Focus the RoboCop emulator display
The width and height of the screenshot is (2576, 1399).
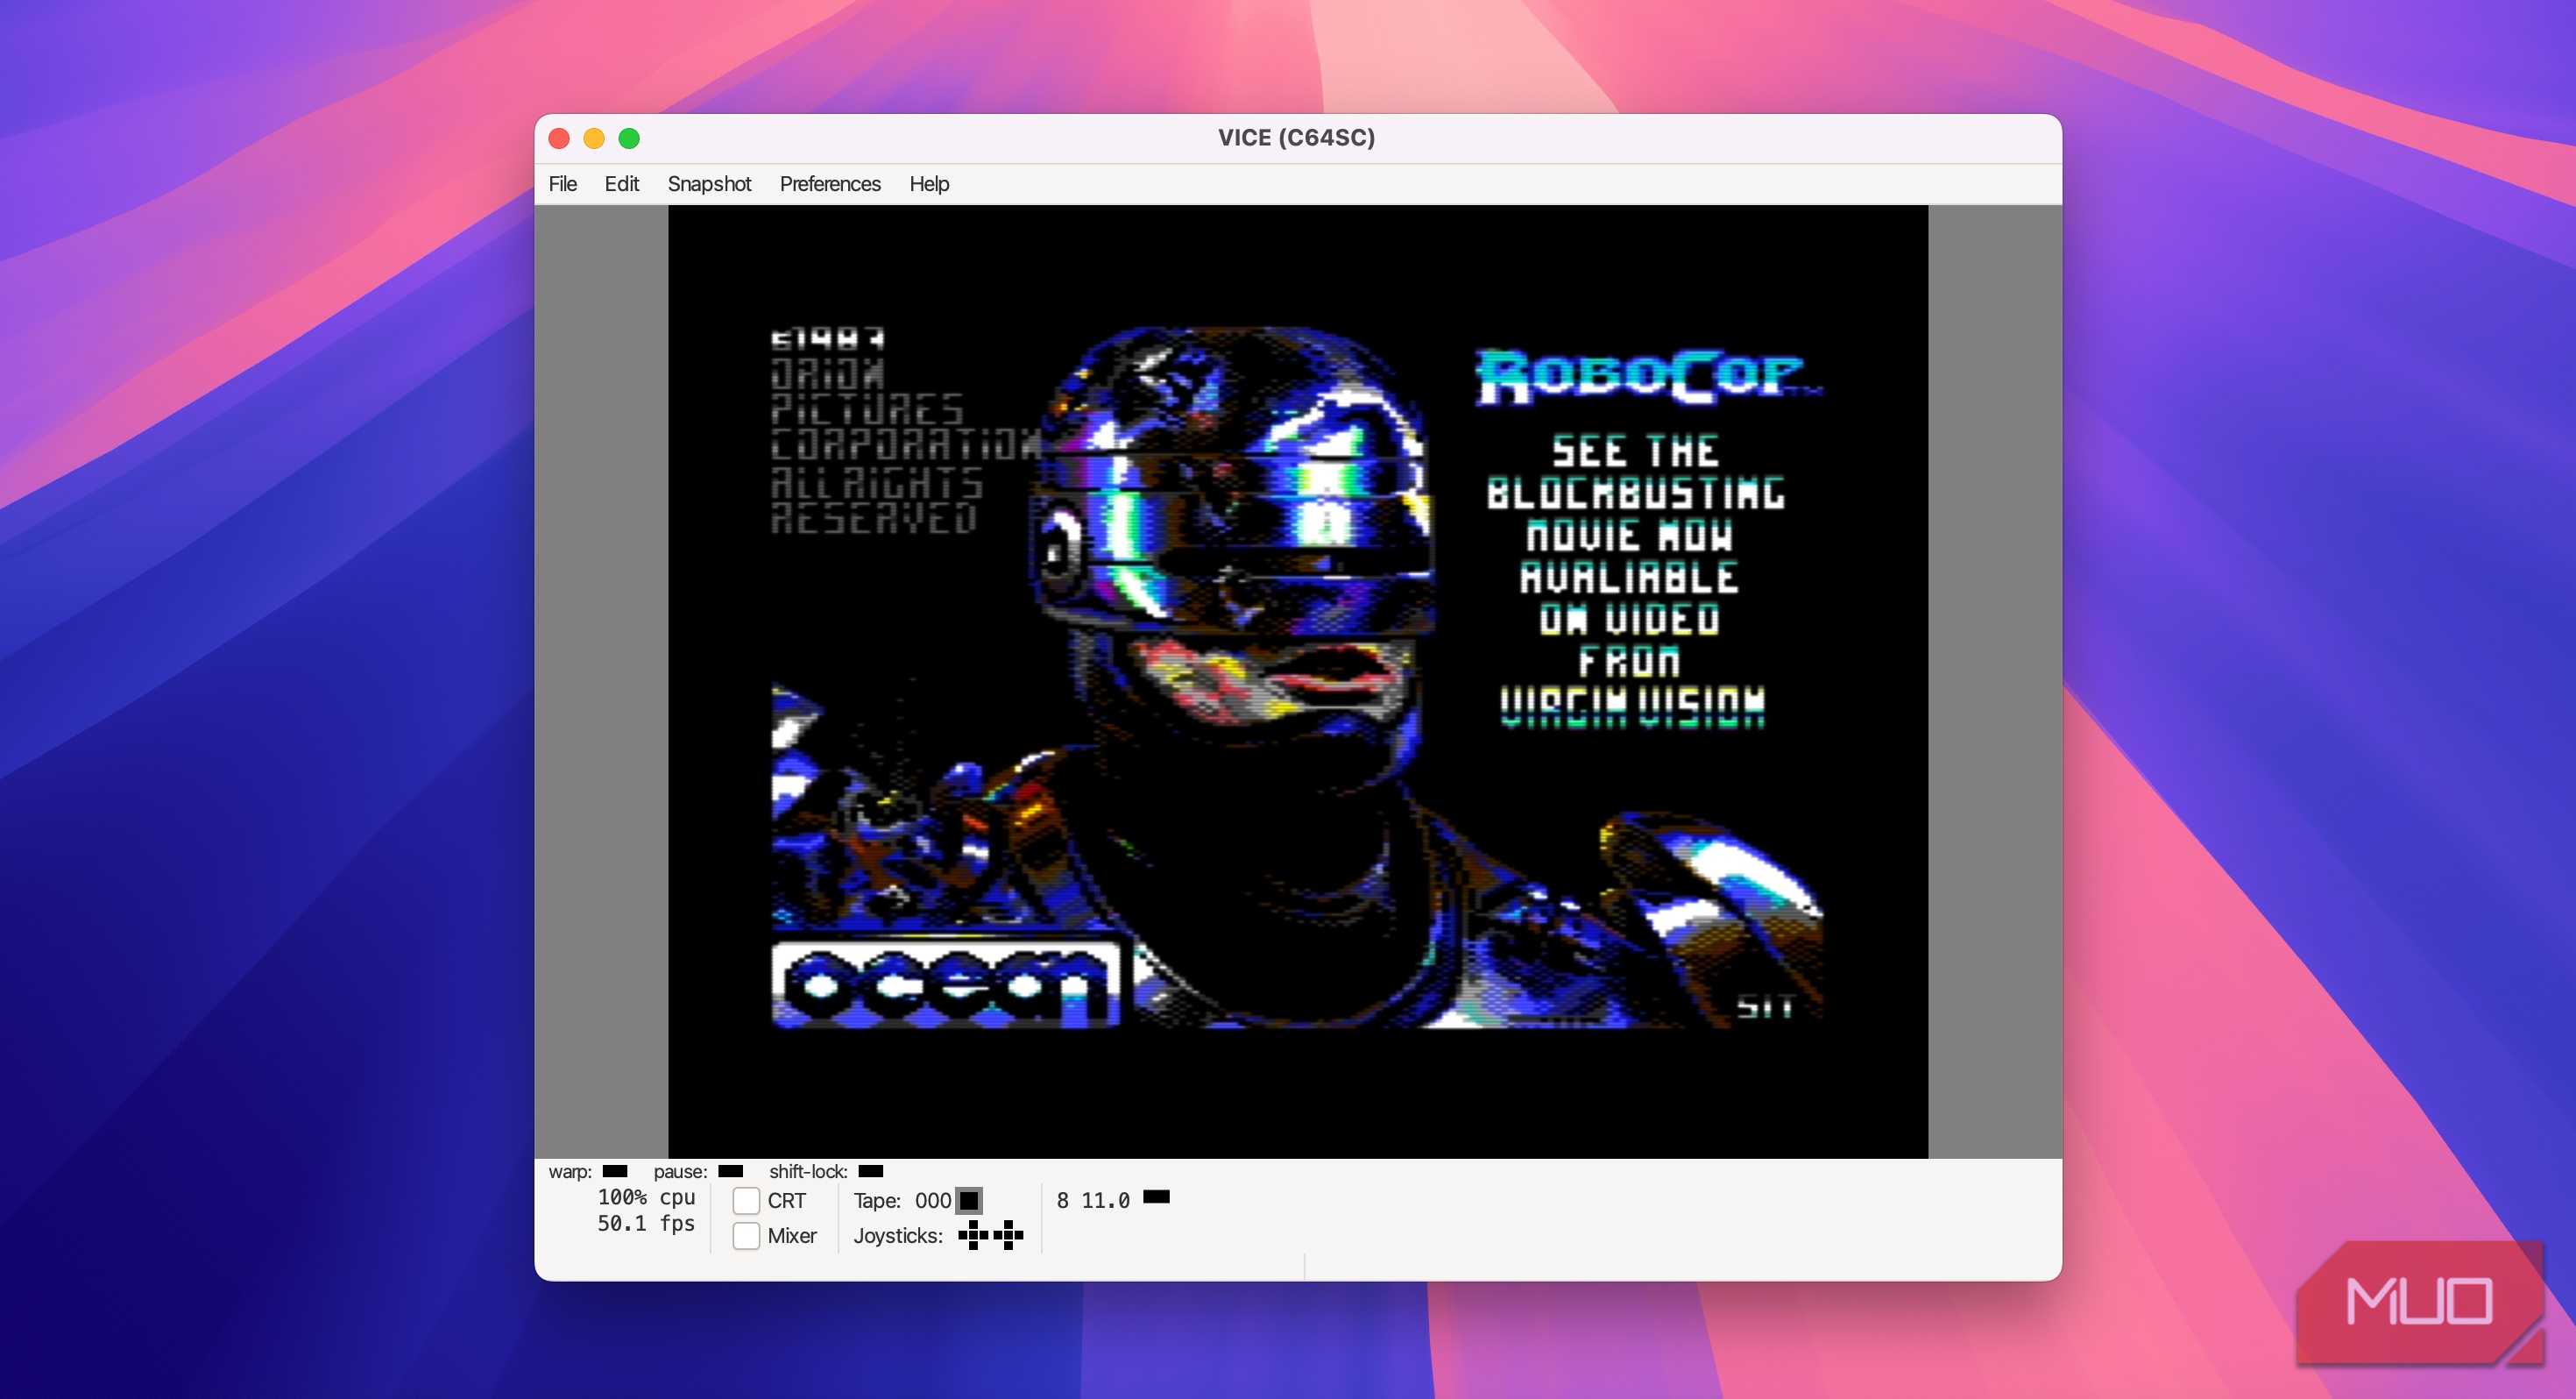pos(1297,681)
